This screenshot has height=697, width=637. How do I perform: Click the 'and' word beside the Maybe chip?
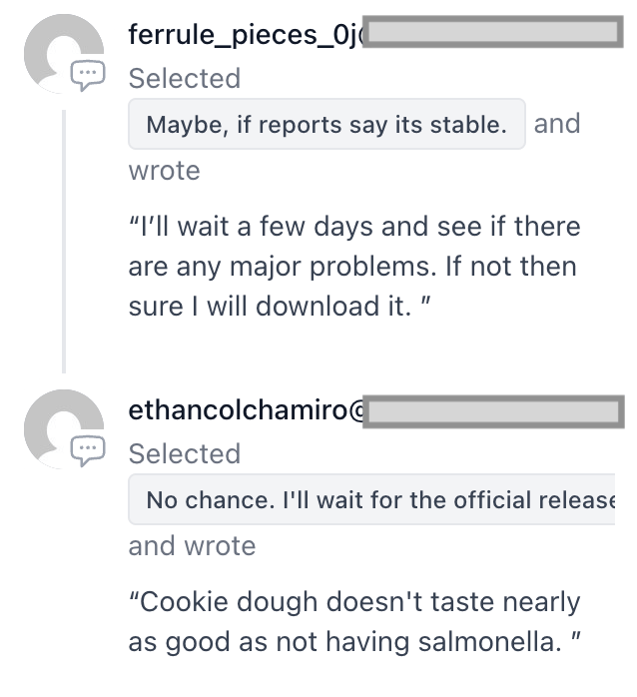[557, 123]
